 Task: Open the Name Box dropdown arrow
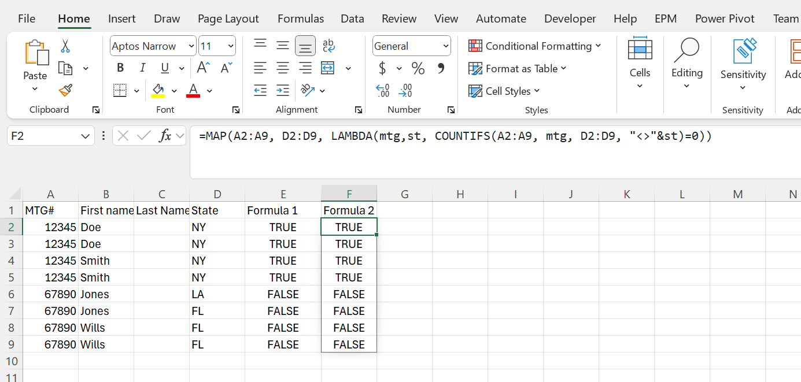tap(86, 136)
